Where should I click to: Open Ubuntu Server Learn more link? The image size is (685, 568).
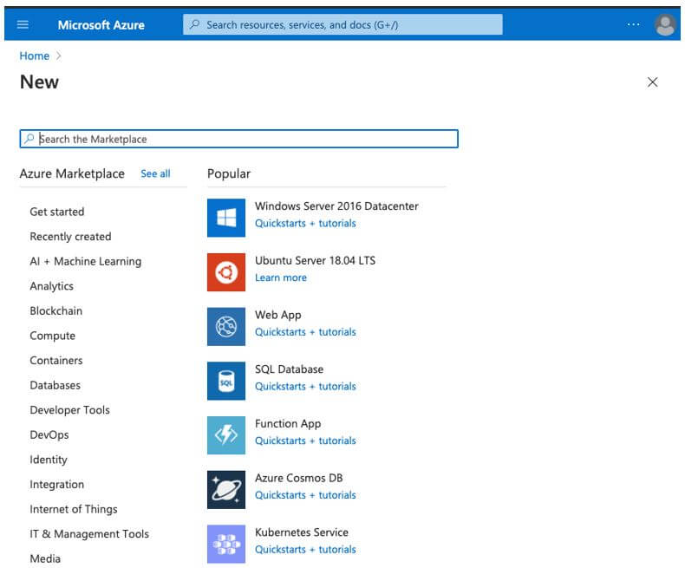(x=280, y=277)
